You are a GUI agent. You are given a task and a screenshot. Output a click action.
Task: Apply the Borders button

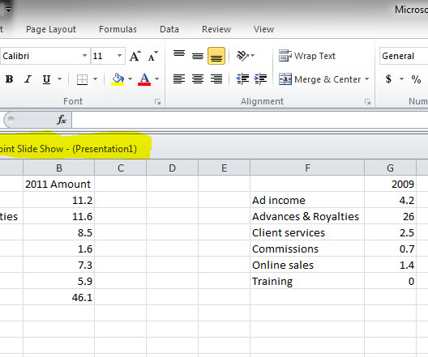click(82, 79)
